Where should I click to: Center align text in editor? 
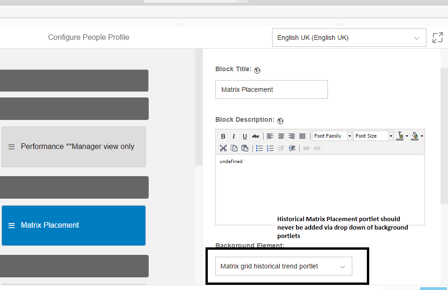pyautogui.click(x=281, y=136)
